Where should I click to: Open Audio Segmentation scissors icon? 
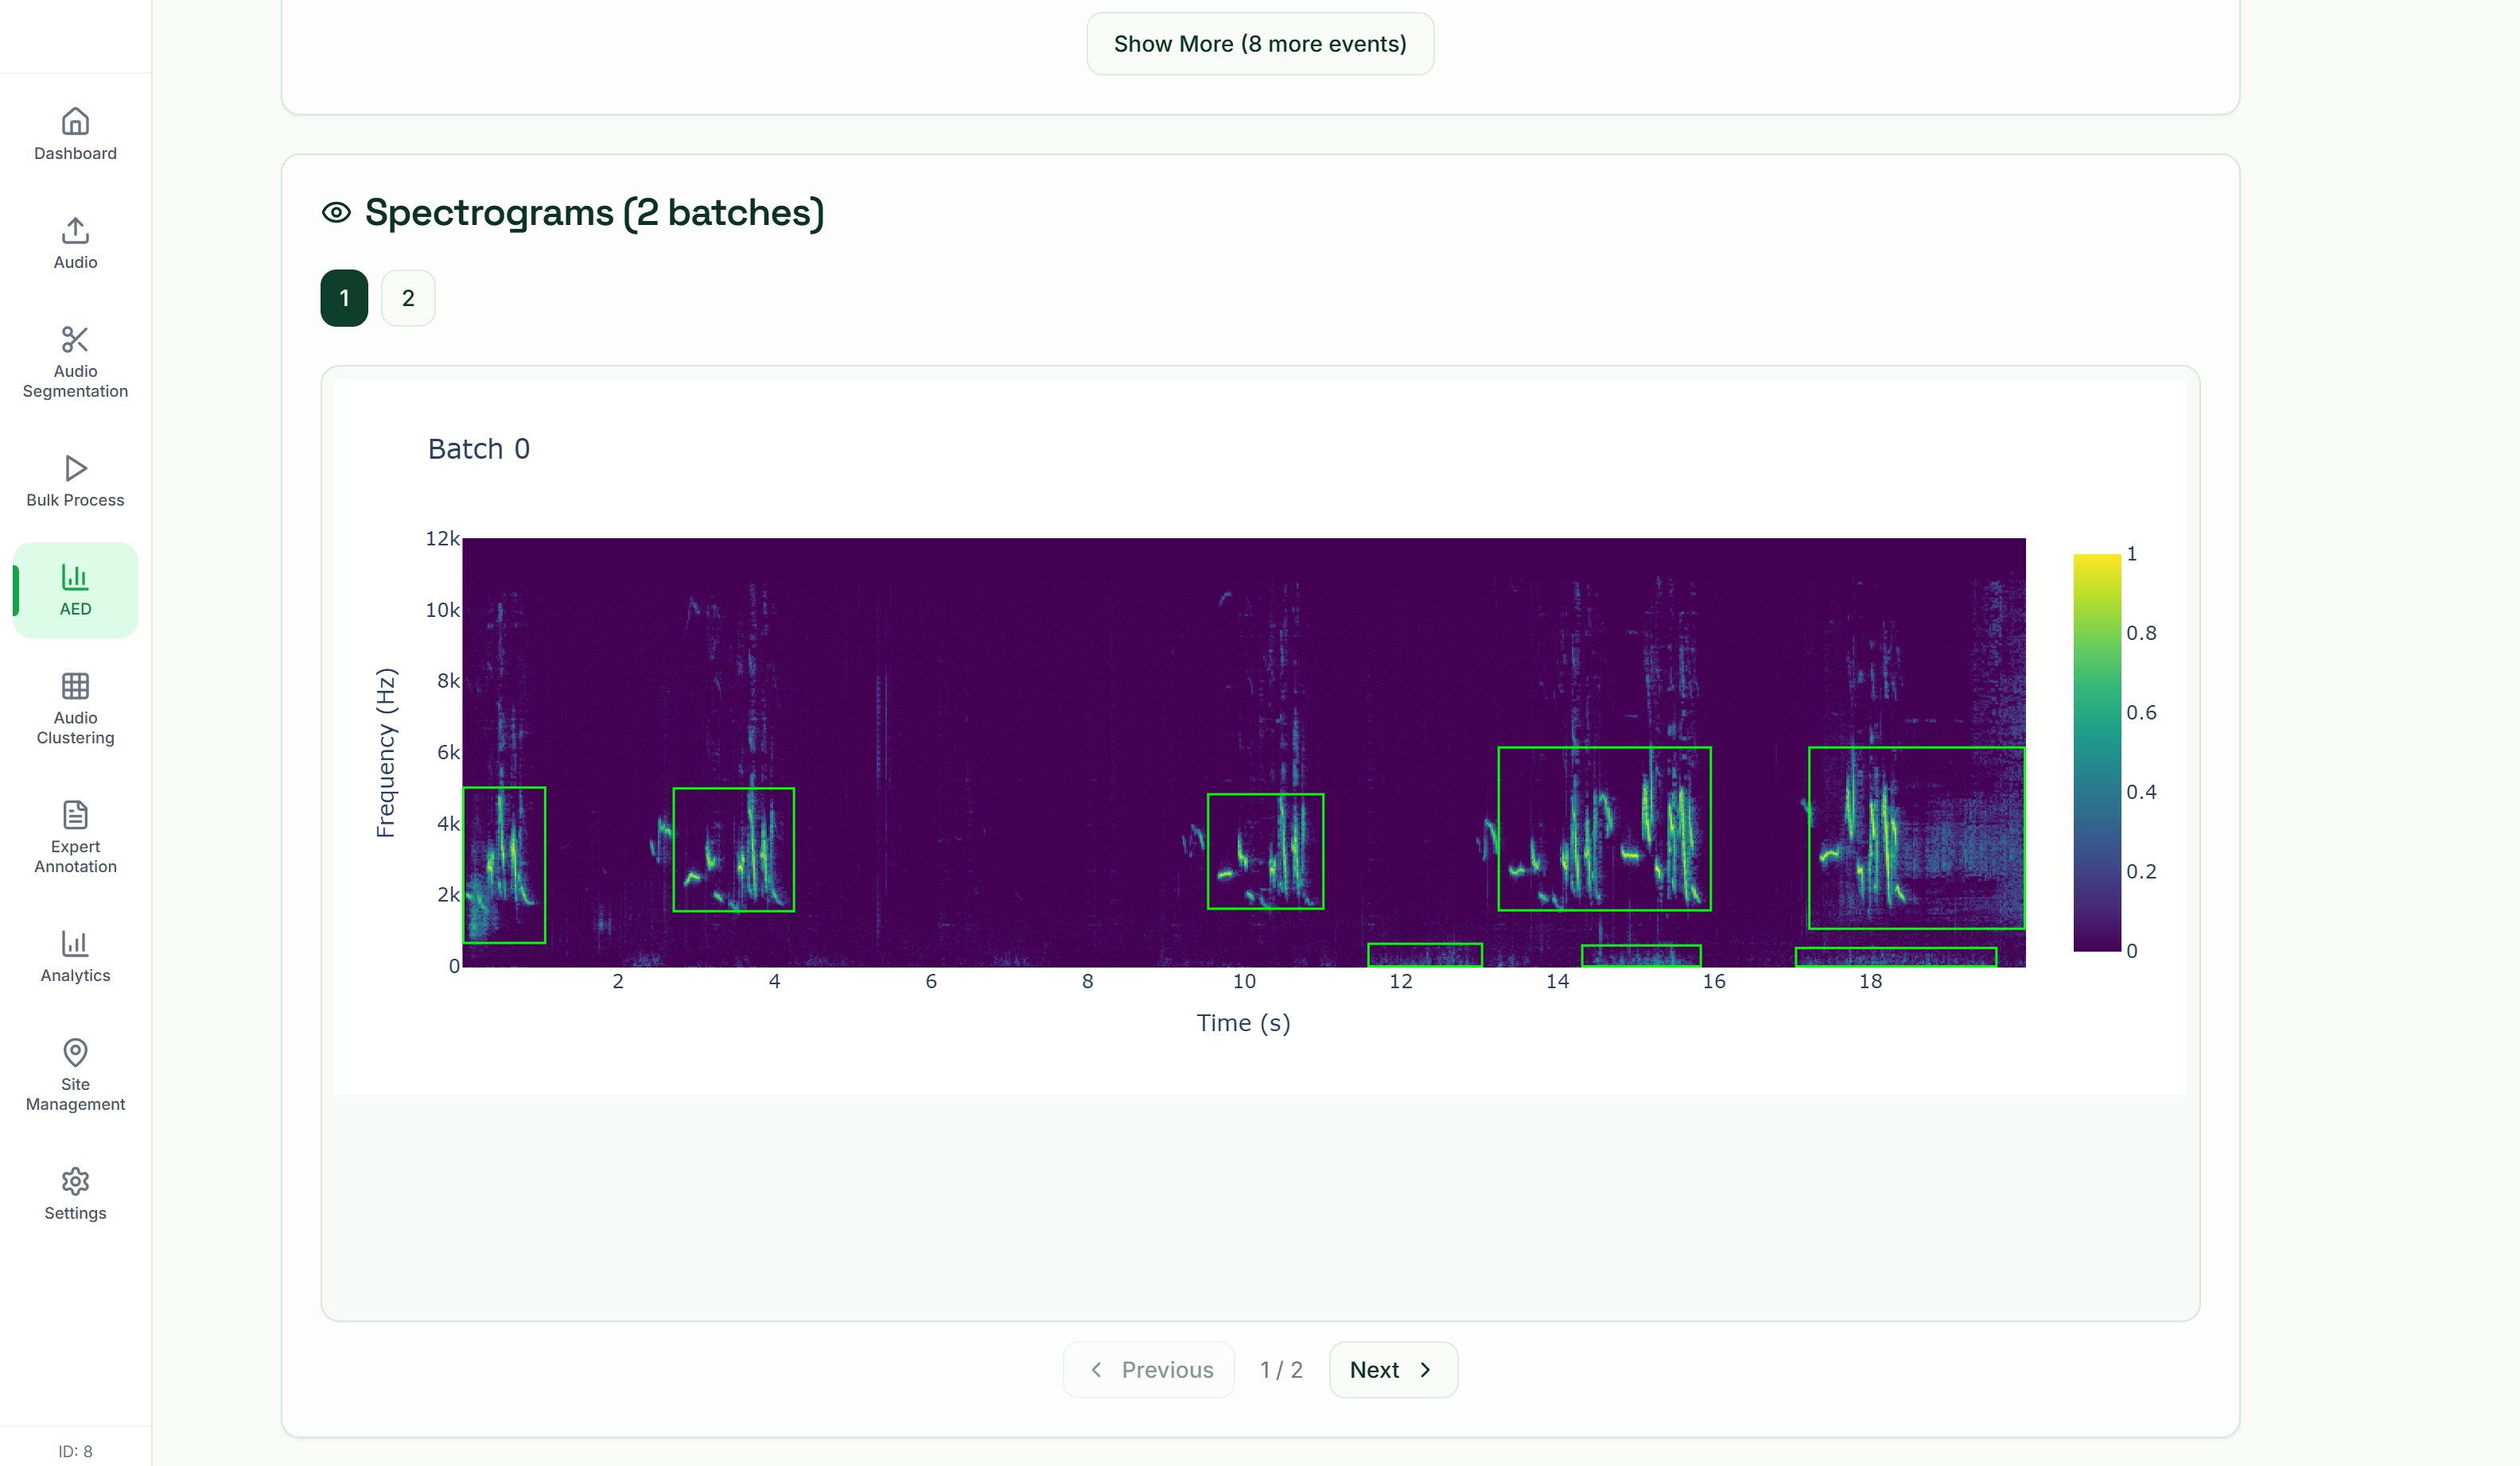75,339
